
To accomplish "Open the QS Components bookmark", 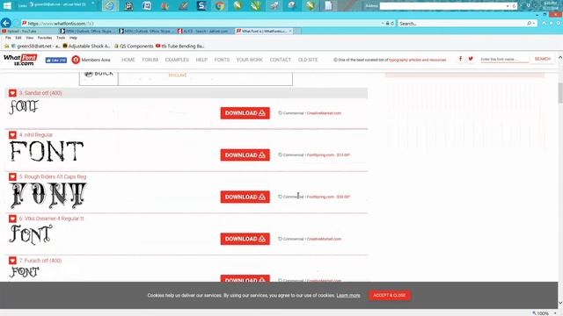I will (x=134, y=46).
